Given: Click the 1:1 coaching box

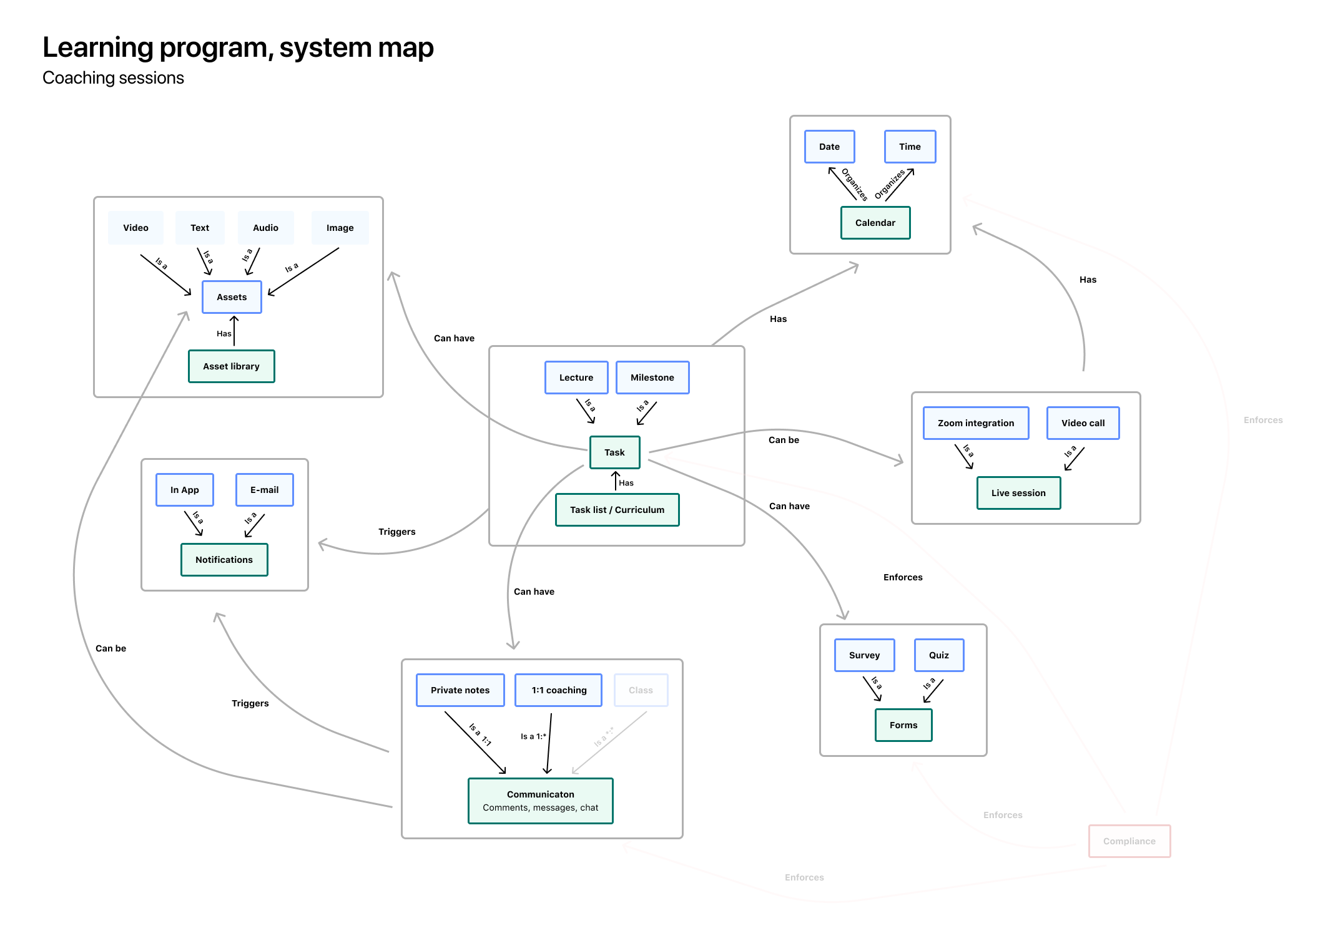Looking at the screenshot, I should (558, 690).
